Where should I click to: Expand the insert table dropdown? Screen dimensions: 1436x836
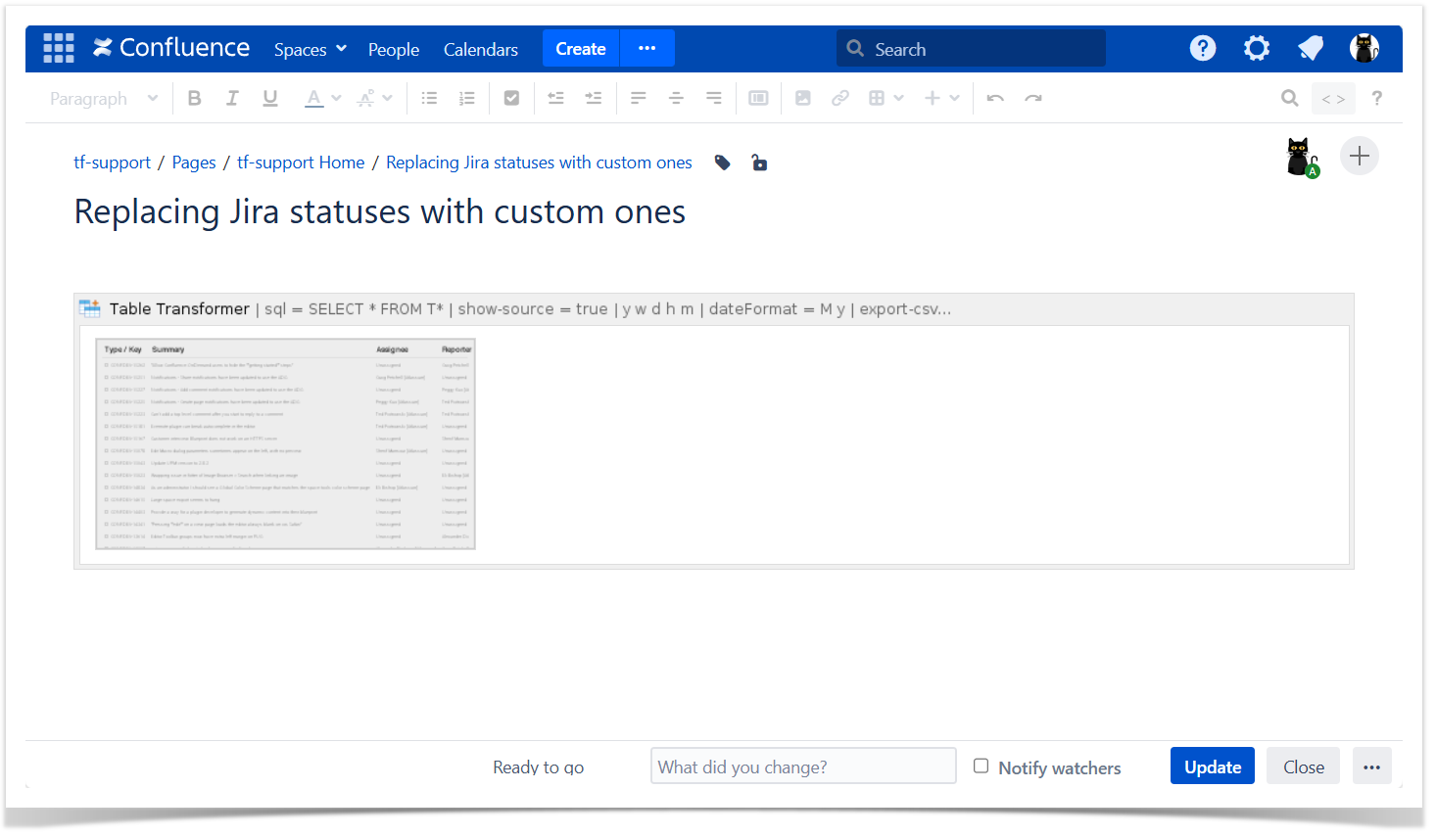point(898,98)
